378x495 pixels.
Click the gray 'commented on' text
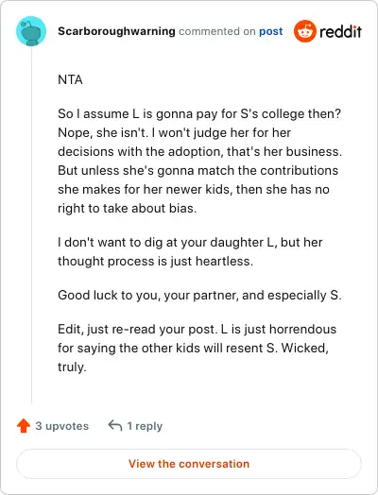[x=217, y=31]
